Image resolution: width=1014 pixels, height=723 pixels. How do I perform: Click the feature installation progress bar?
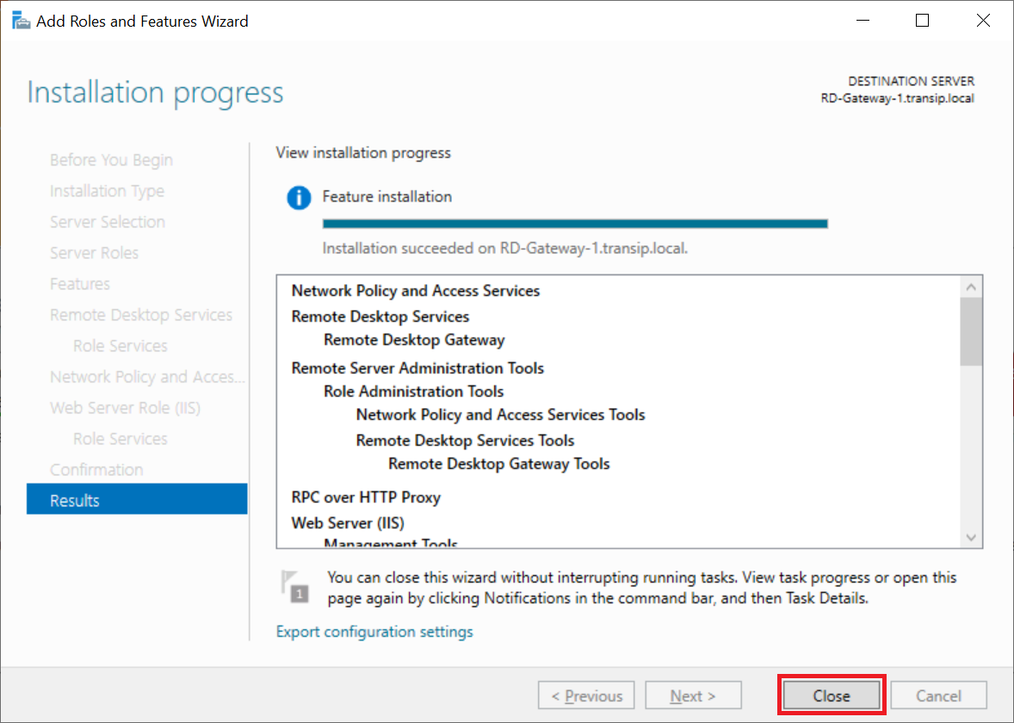(x=574, y=224)
